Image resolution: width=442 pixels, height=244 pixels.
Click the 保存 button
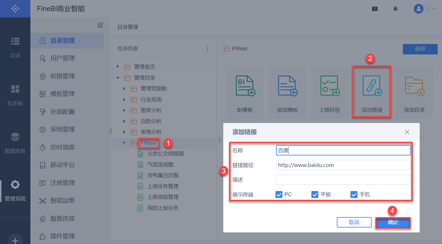pos(420,49)
